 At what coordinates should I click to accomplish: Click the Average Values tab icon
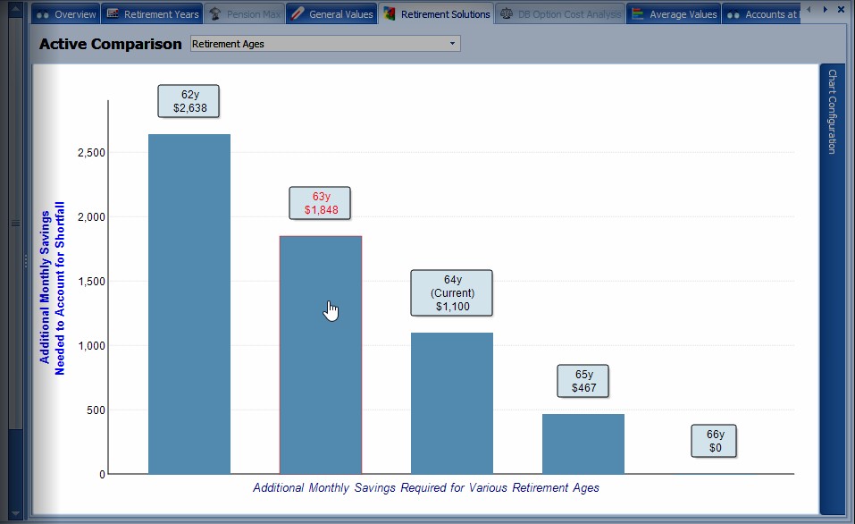(638, 14)
